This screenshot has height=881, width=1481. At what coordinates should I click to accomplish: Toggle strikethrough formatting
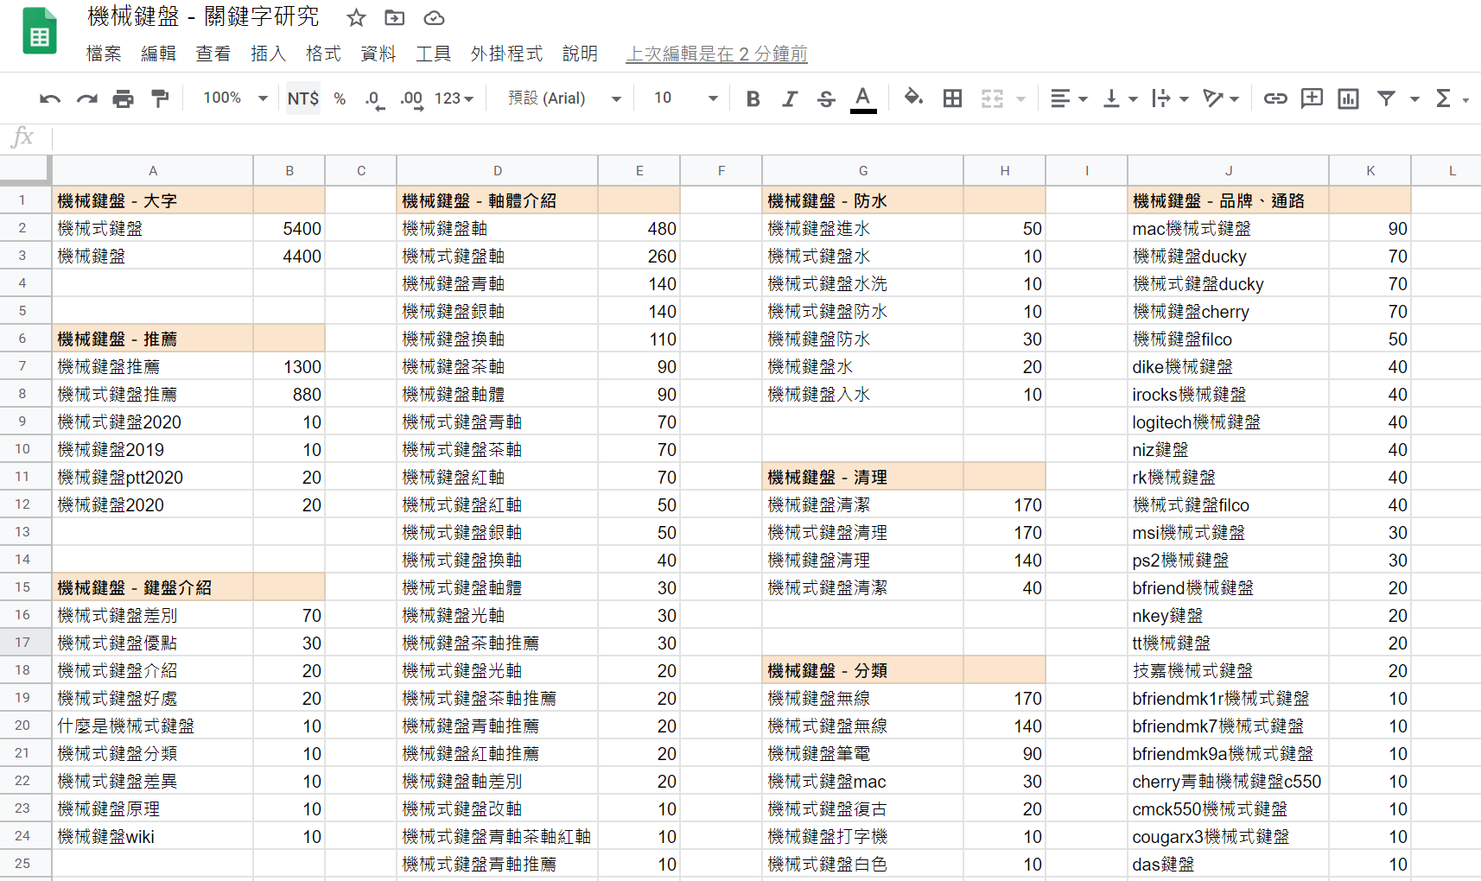tap(826, 99)
